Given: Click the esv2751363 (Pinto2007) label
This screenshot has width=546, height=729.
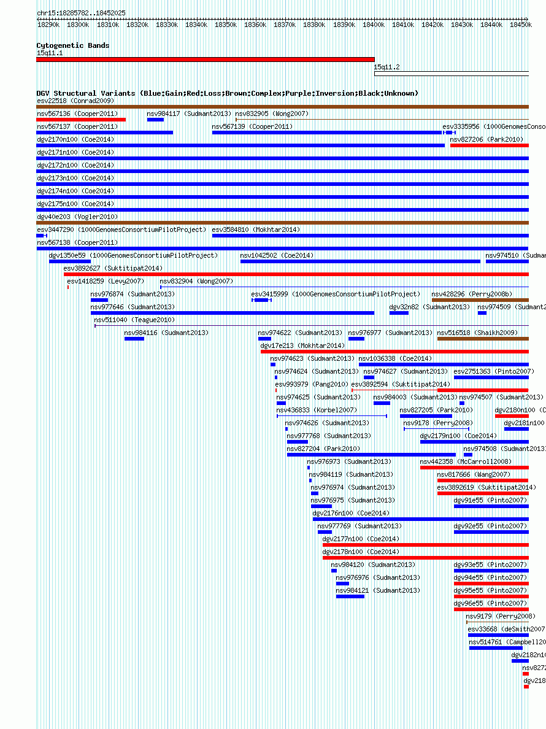Looking at the screenshot, I should pyautogui.click(x=494, y=372).
